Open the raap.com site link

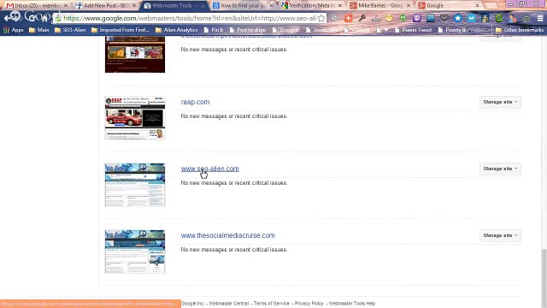(x=195, y=102)
